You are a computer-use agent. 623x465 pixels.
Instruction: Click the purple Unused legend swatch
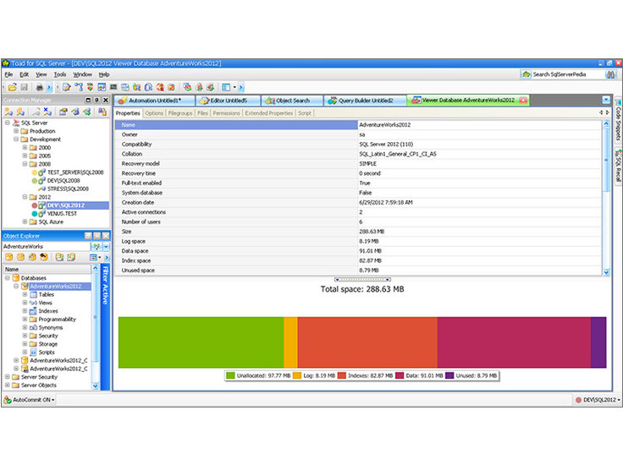[449, 375]
